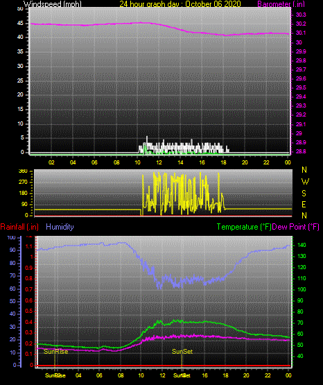This screenshot has width=323, height=385.
Task: Click the Dew Point (°F) legend label
Action: tap(296, 227)
